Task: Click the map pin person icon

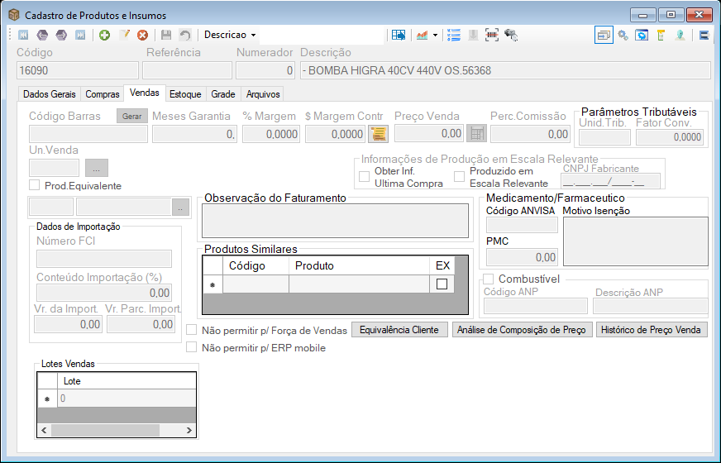Action: coord(680,35)
